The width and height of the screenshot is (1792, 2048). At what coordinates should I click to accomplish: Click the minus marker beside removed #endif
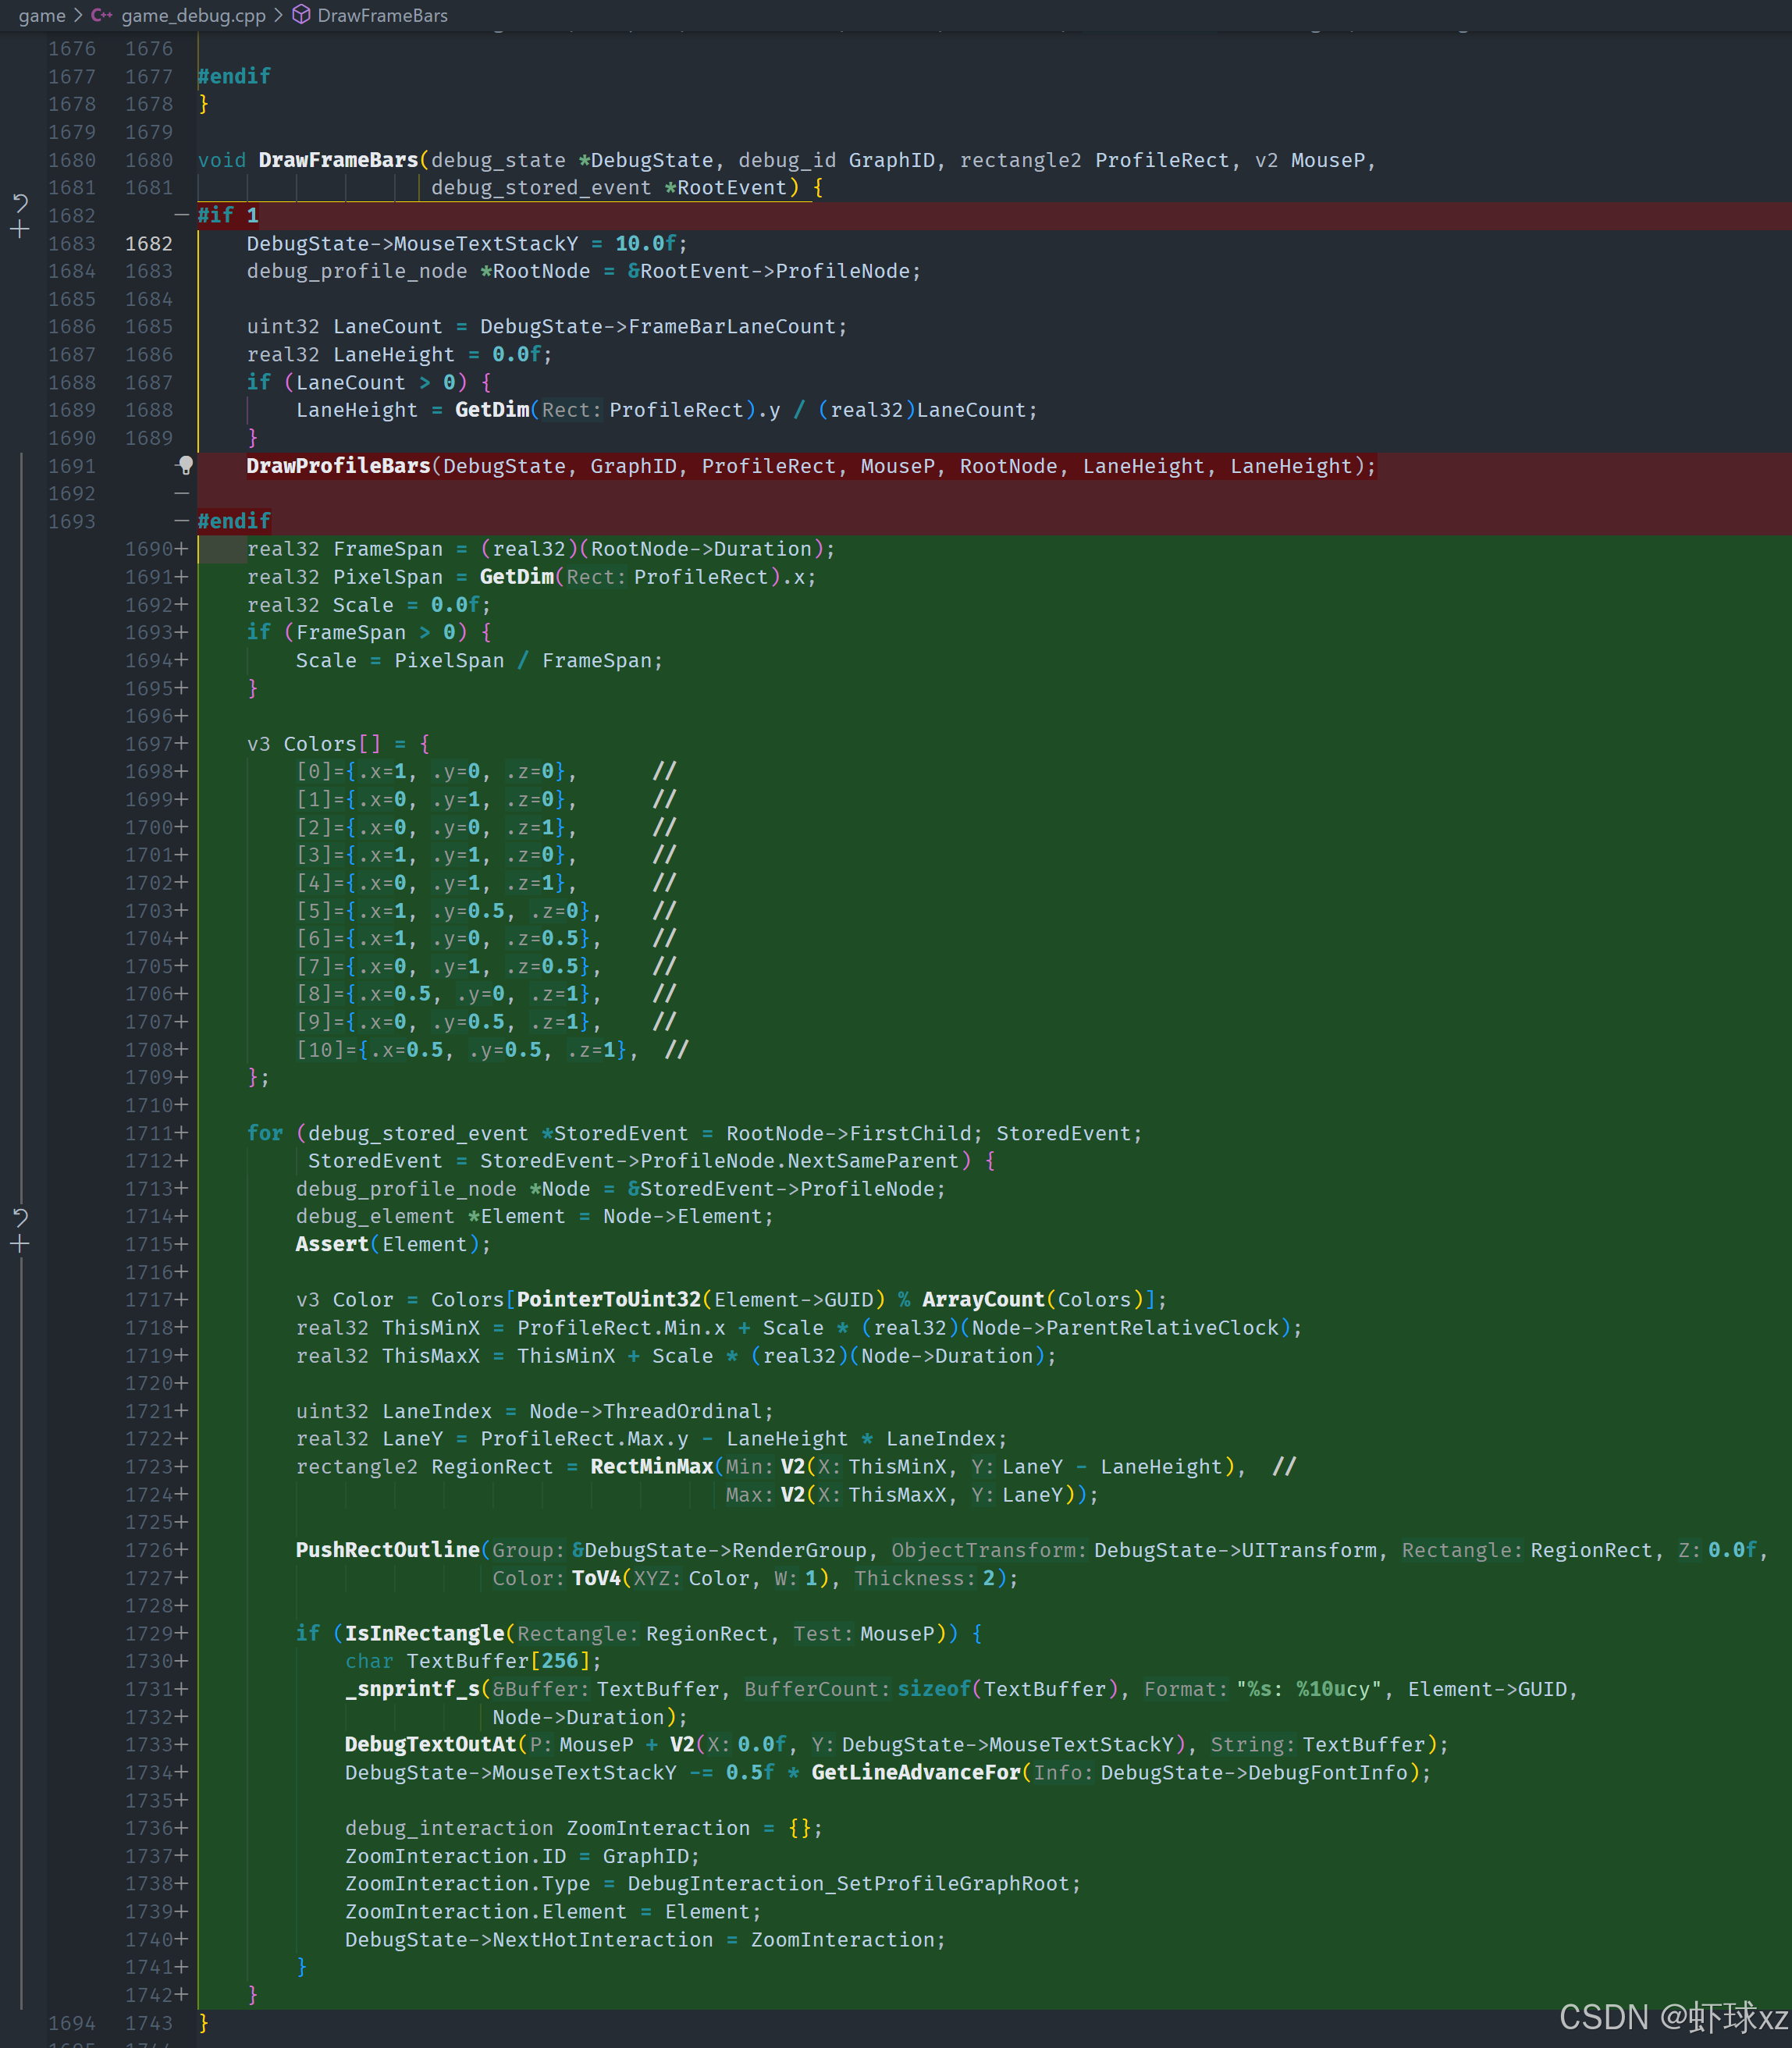coord(181,521)
